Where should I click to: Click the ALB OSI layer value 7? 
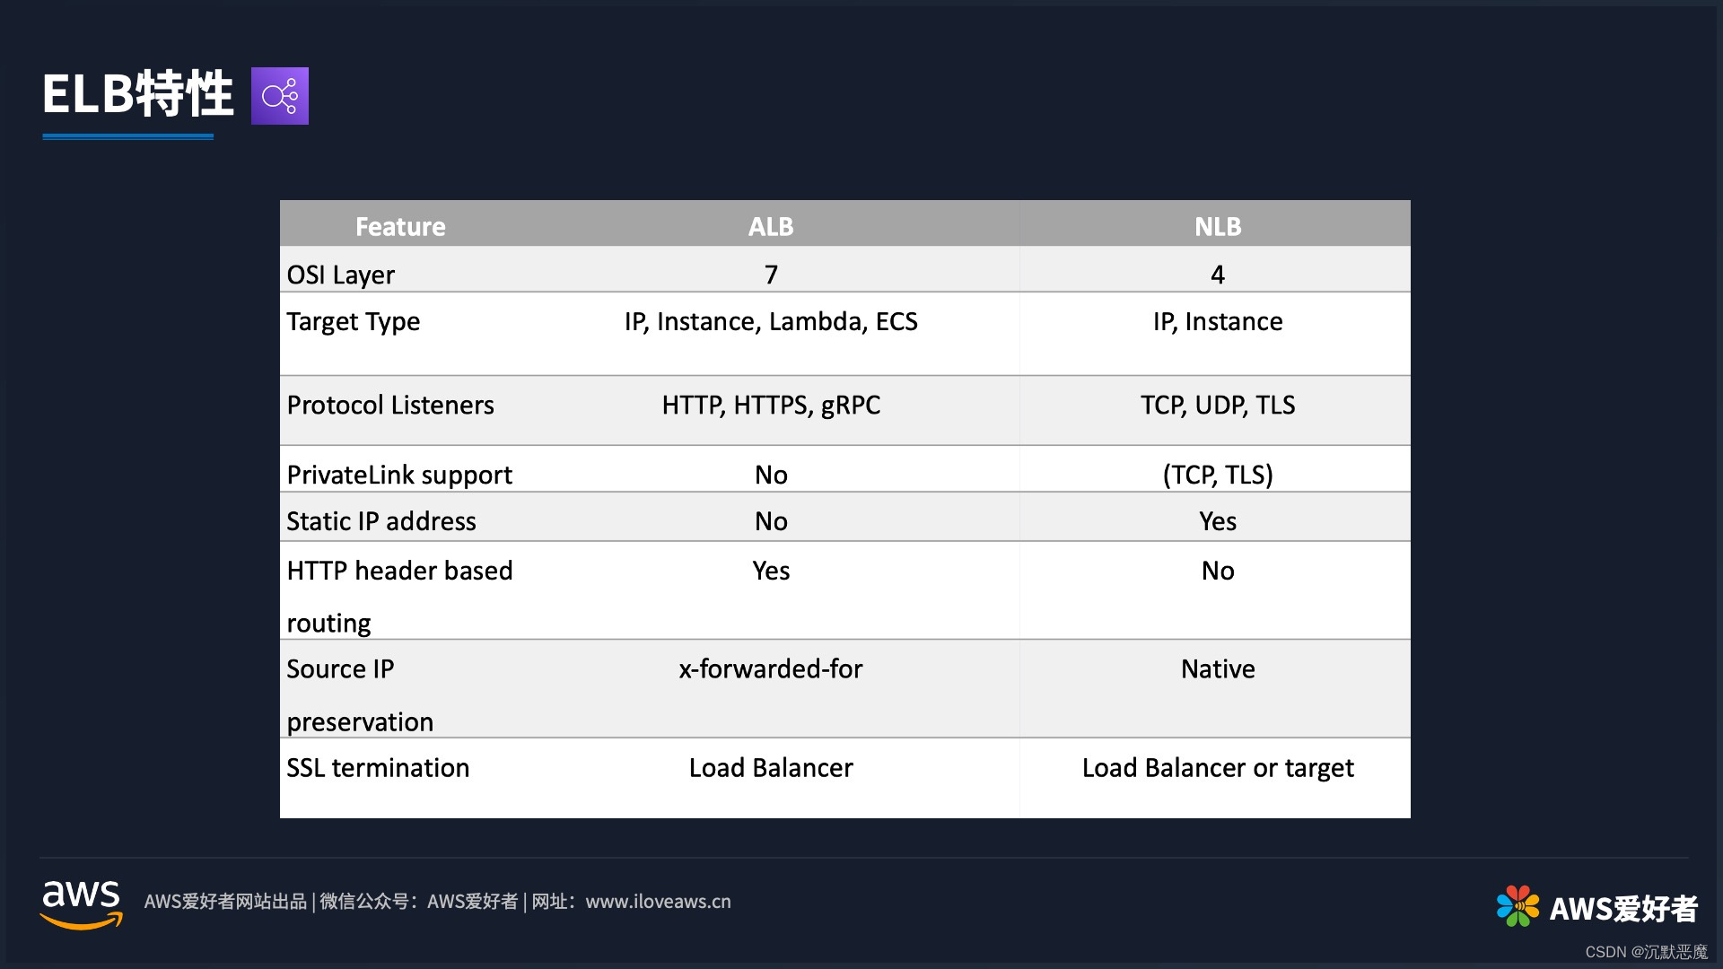[771, 275]
